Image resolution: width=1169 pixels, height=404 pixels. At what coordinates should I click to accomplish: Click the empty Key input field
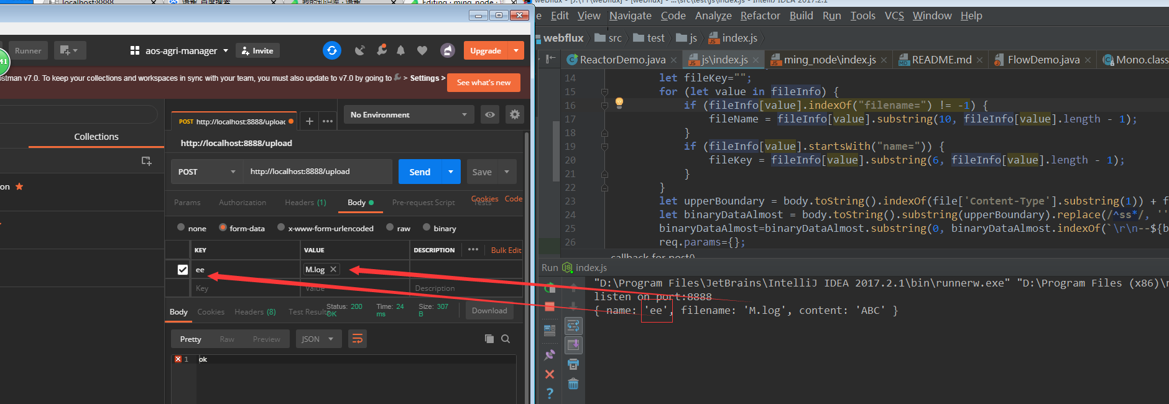245,288
